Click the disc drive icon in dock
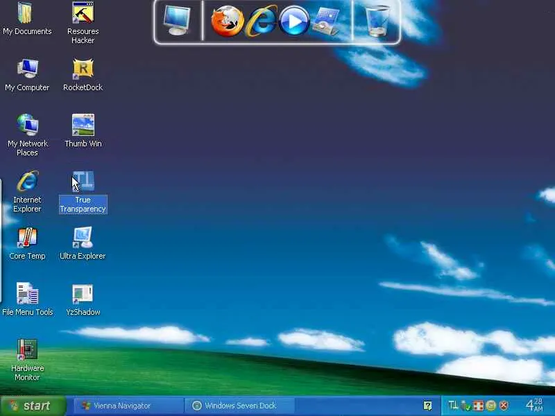The height and width of the screenshot is (416, 555). click(326, 21)
